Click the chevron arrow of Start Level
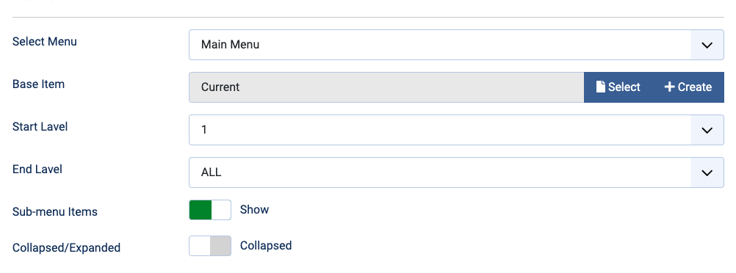 click(707, 130)
